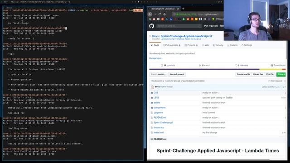Screen dimensions: 290x163
Task: Switch to the repository Settings tab
Action: point(246,45)
